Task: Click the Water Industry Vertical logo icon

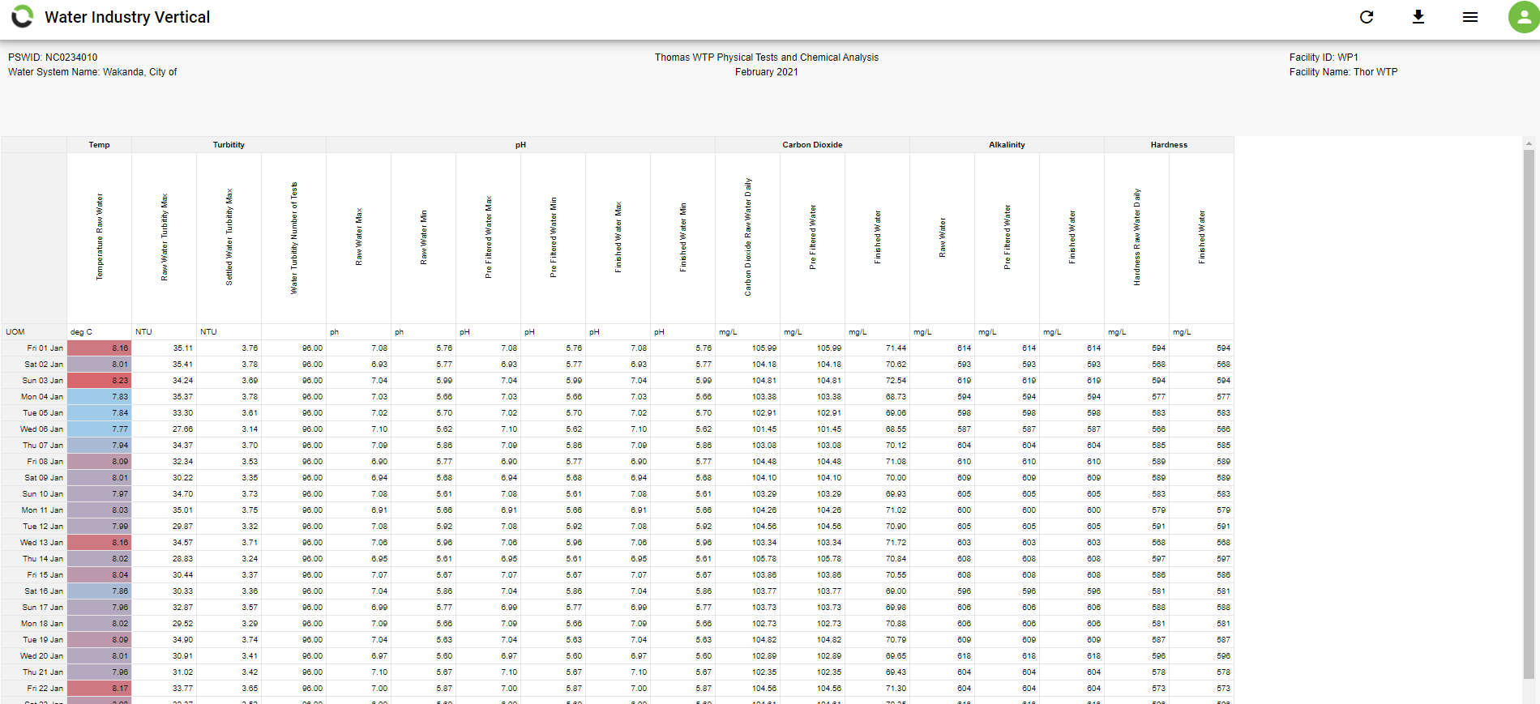Action: pos(22,17)
